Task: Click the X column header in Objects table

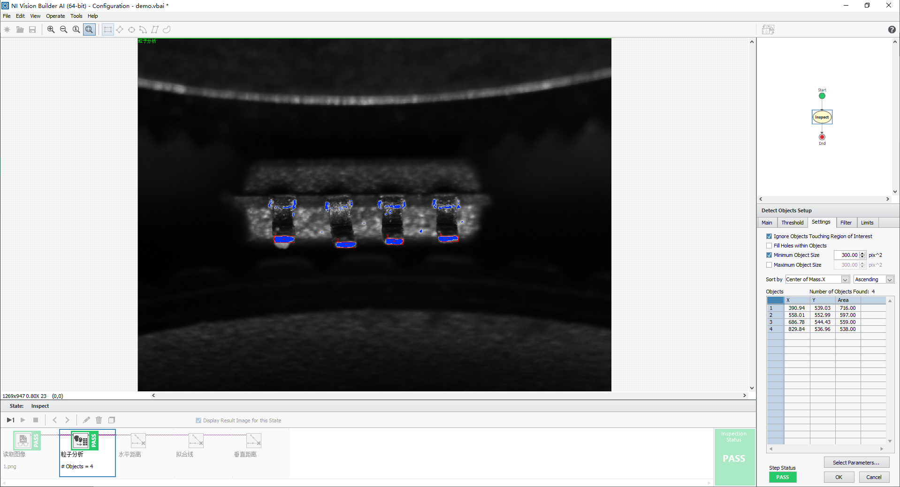Action: [x=797, y=300]
